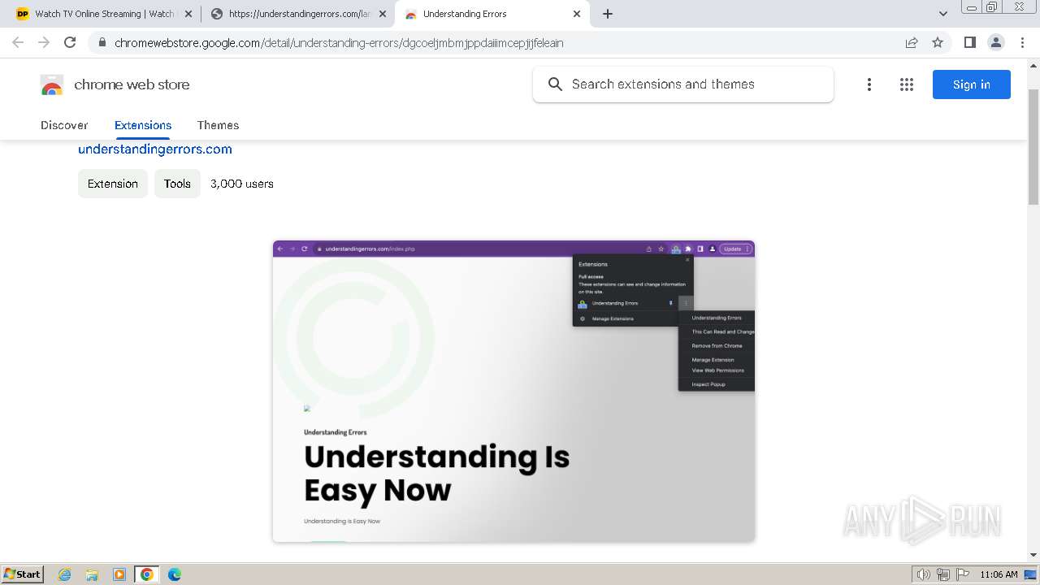Viewport: 1040px width, 585px height.
Task: Expand the tab search chevron
Action: pos(942,14)
